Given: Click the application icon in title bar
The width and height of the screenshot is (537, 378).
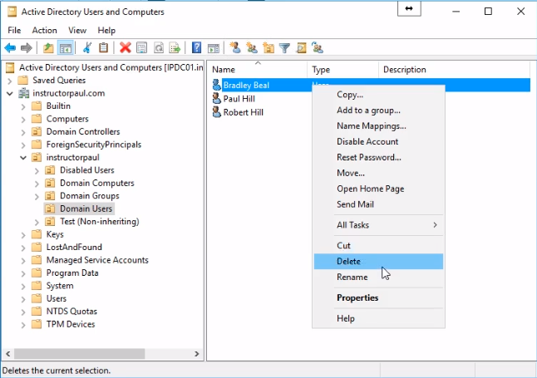Looking at the screenshot, I should (12, 12).
